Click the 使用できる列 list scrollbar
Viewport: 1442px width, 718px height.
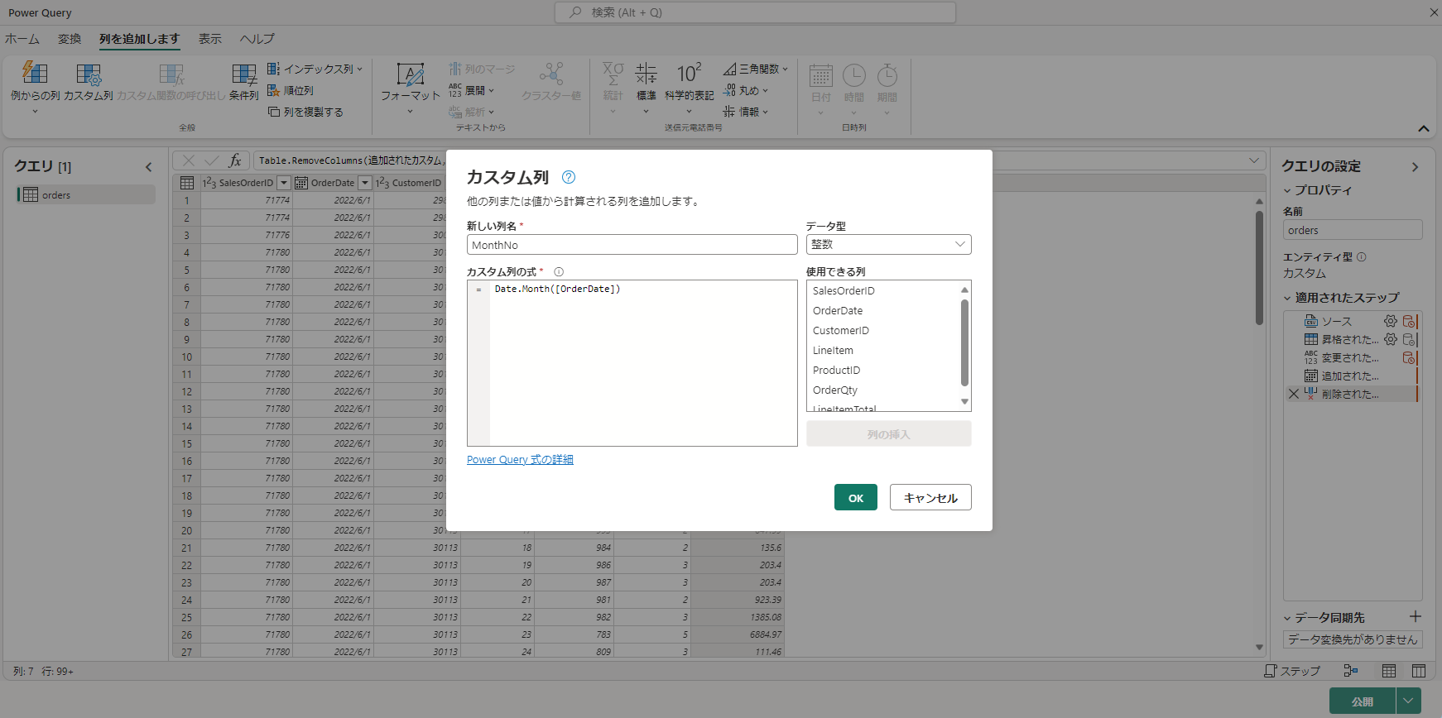[964, 343]
